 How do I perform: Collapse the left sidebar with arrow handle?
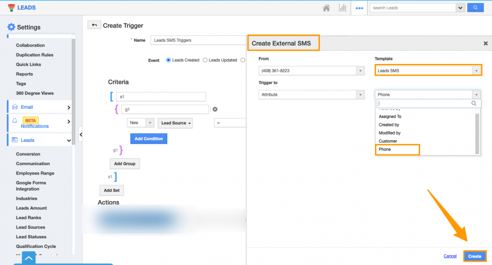coord(81,134)
